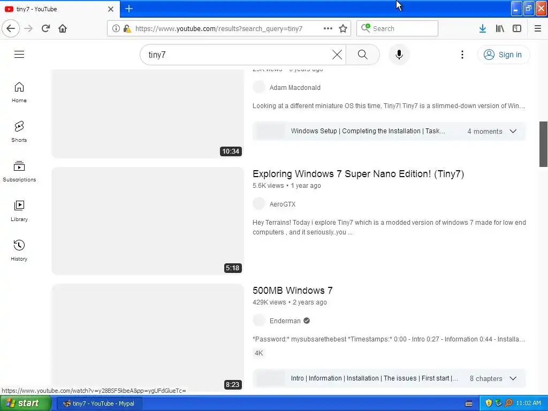Click 'Intro | Information | Installation' chapters text
548x411 pixels.
pos(374,378)
